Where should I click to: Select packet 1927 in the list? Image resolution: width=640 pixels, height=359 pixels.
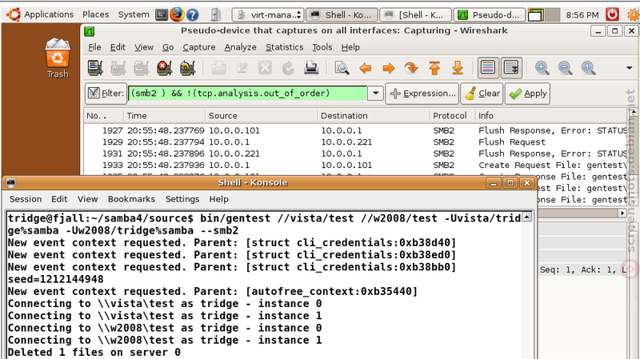click(355, 130)
